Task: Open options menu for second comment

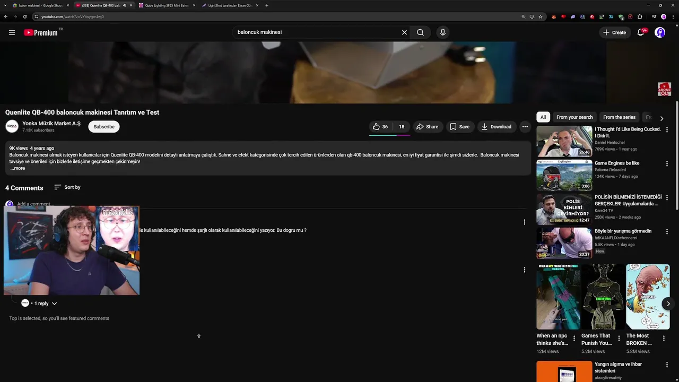Action: click(525, 270)
